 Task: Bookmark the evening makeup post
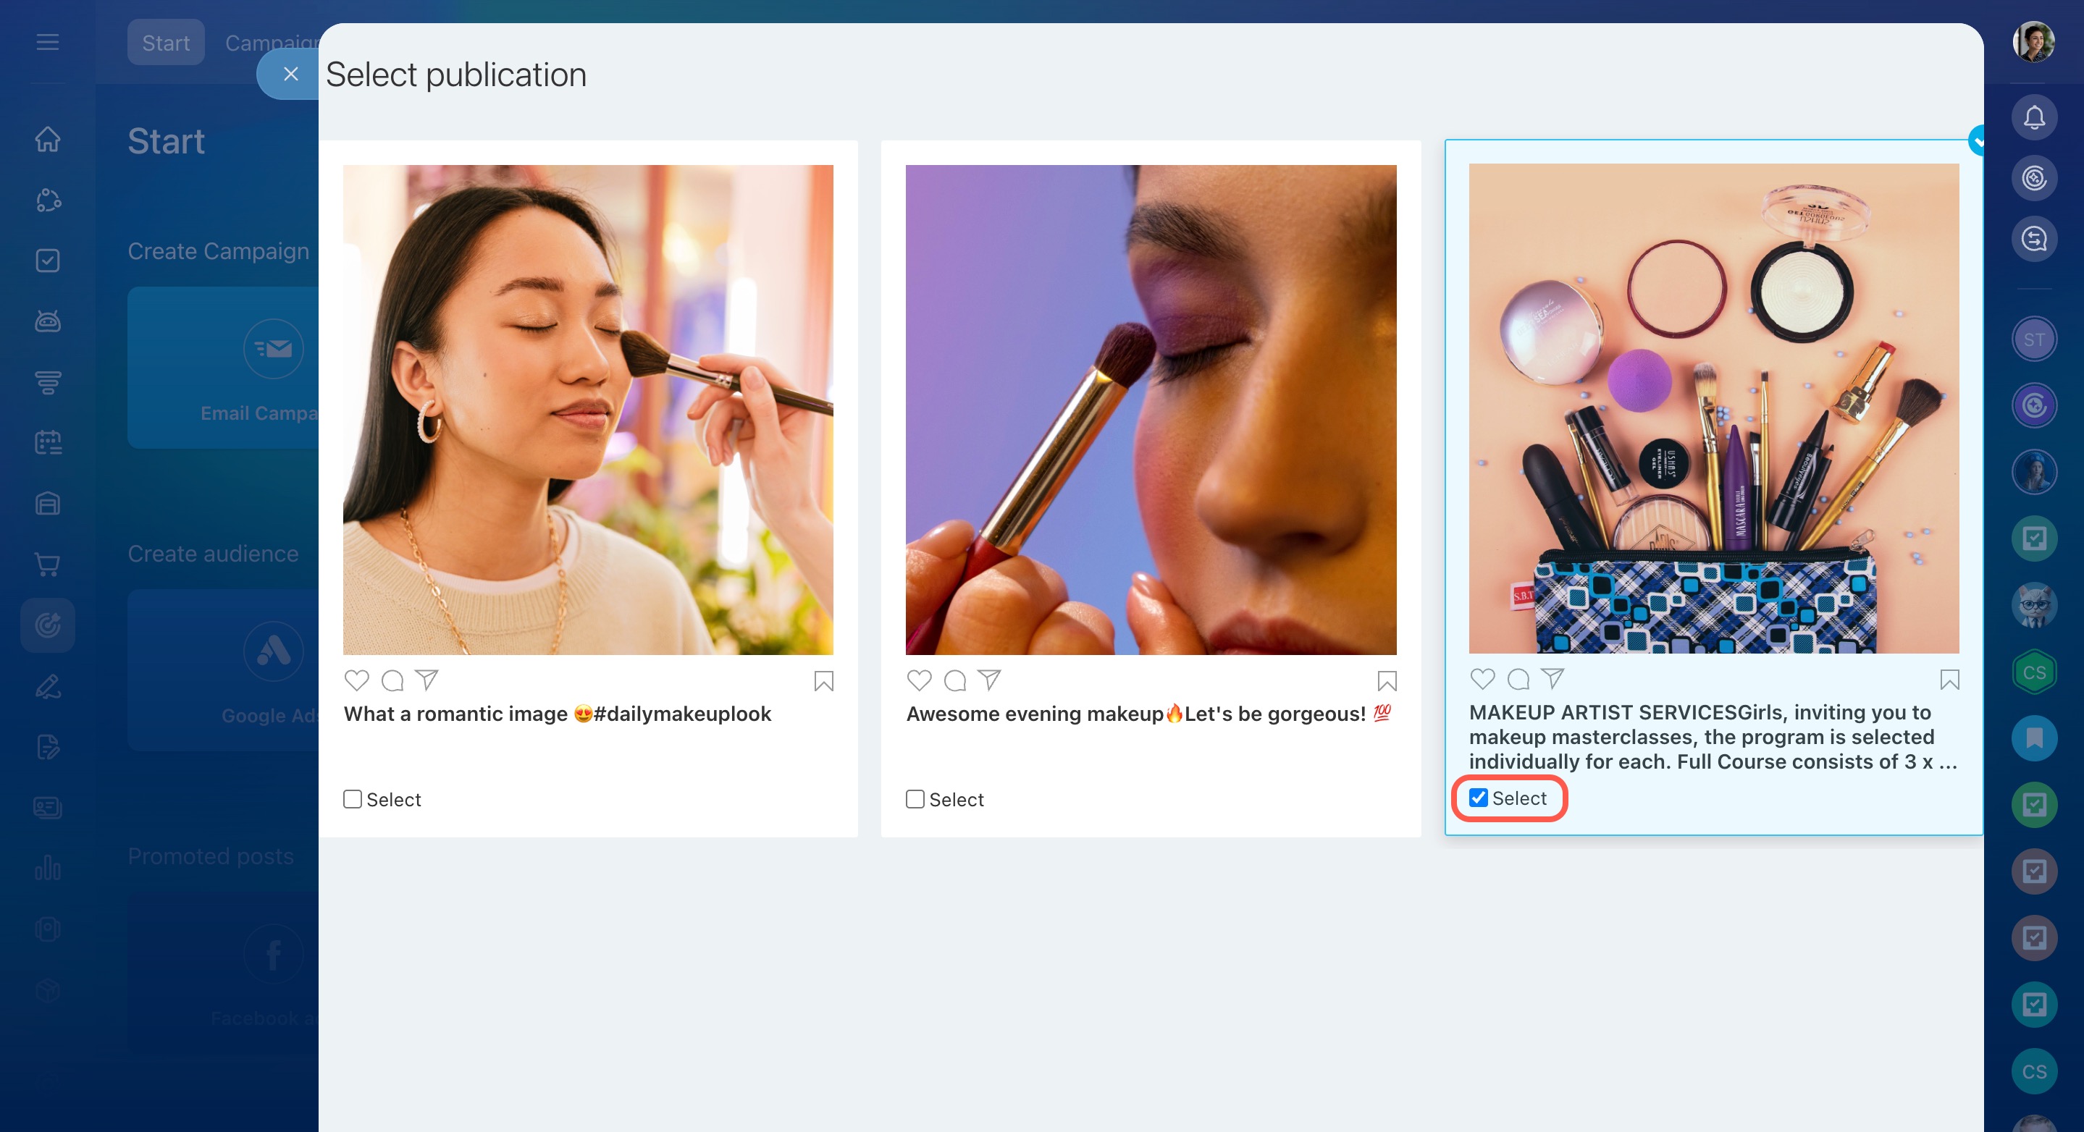point(1386,681)
